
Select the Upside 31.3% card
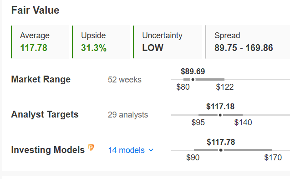click(x=101, y=42)
